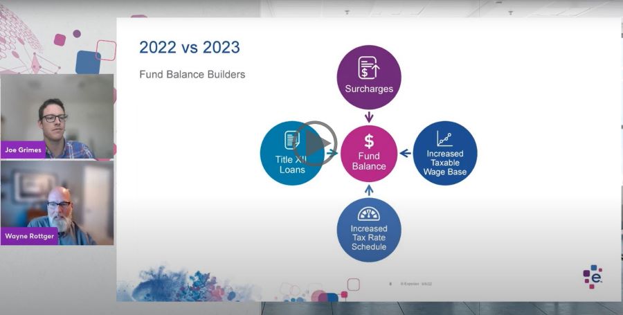The image size is (623, 315).
Task: Play the video with center play button
Action: (x=315, y=143)
